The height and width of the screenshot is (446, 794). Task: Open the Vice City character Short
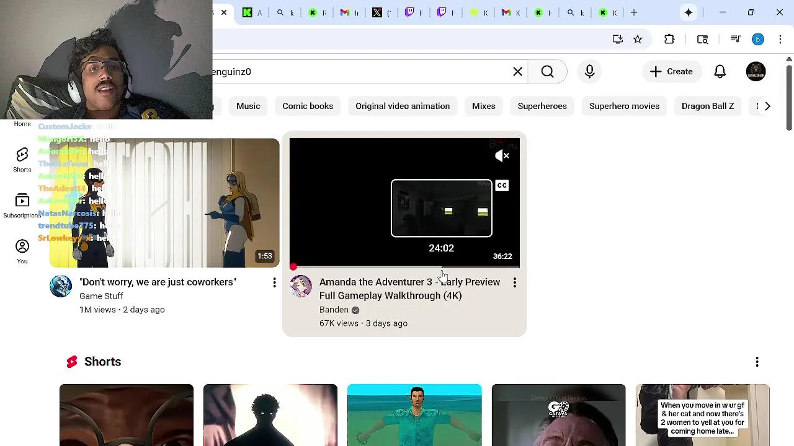pos(414,415)
